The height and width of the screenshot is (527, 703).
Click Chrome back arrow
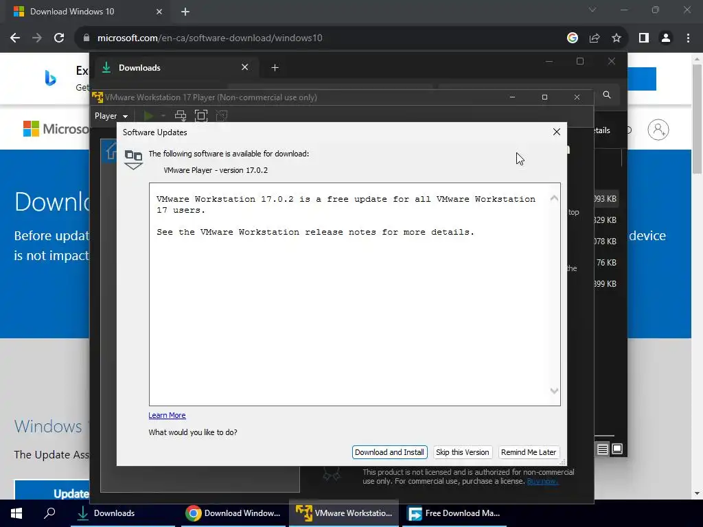(x=15, y=38)
